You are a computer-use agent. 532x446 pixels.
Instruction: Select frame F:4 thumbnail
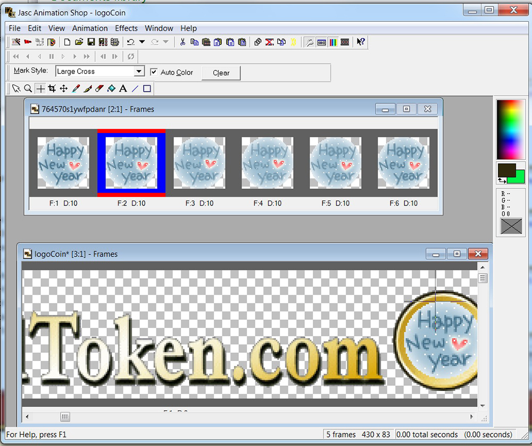[x=267, y=162]
